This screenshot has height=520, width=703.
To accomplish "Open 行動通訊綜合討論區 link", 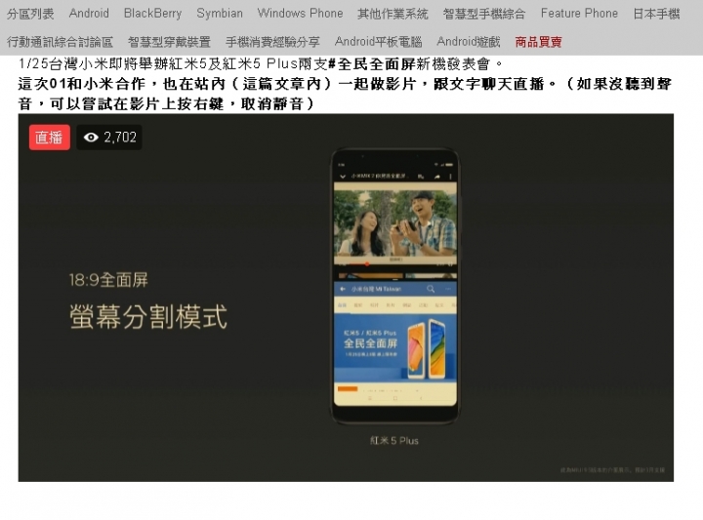I will 60,42.
